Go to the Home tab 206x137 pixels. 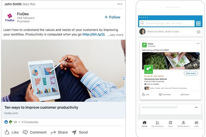click(x=144, y=124)
